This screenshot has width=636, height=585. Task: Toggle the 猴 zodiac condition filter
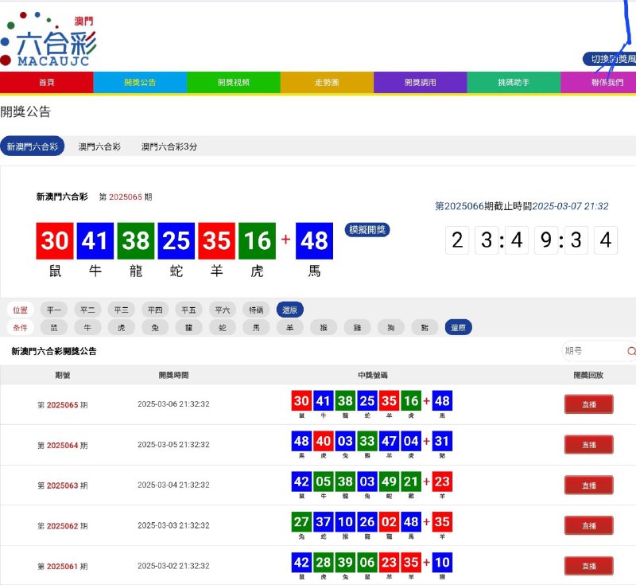point(324,328)
